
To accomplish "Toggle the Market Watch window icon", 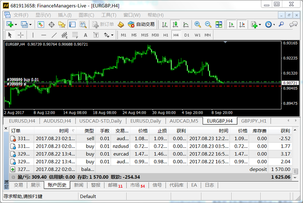I will (41, 24).
